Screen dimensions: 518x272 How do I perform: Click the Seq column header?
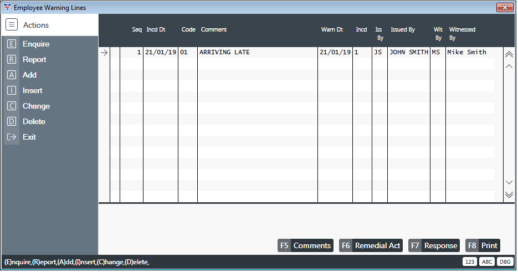pyautogui.click(x=137, y=29)
